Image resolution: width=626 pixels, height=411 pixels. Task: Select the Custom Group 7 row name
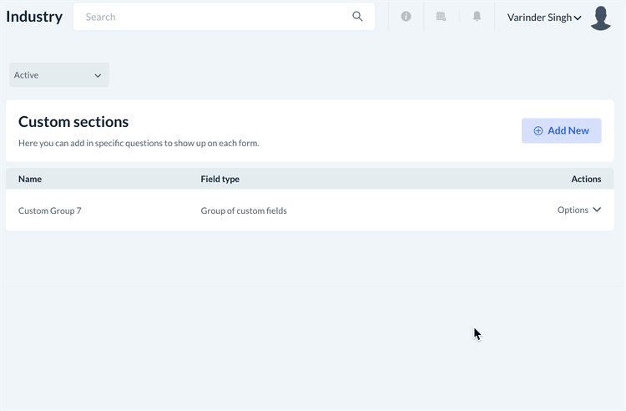coord(50,211)
